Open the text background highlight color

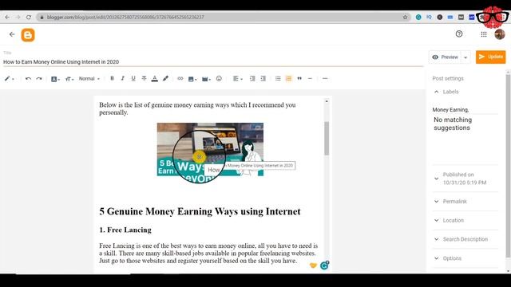click(x=165, y=78)
